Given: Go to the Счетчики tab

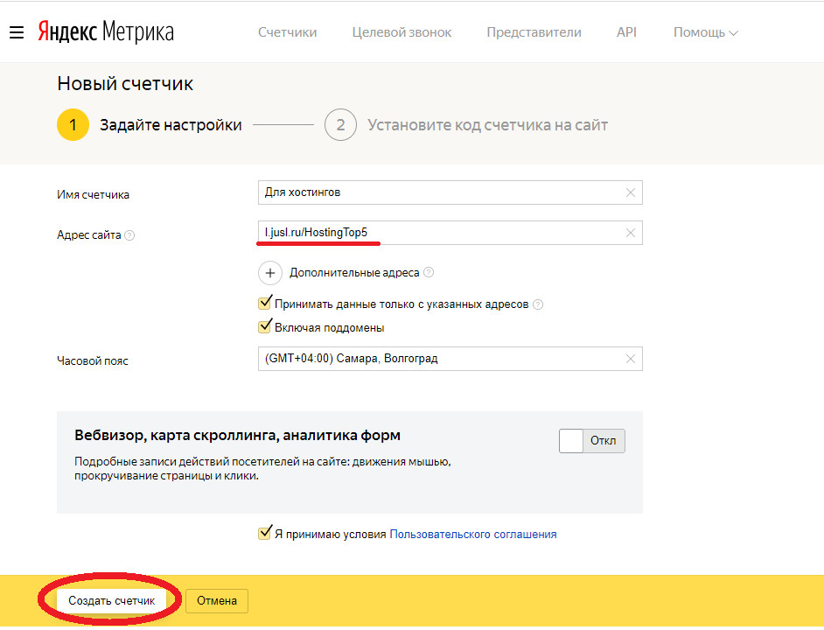Looking at the screenshot, I should pos(287,32).
